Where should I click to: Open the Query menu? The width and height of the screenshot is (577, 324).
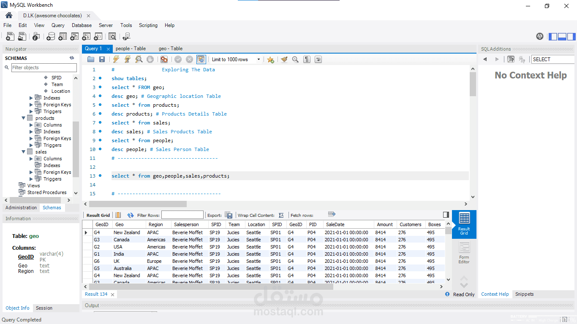click(58, 25)
